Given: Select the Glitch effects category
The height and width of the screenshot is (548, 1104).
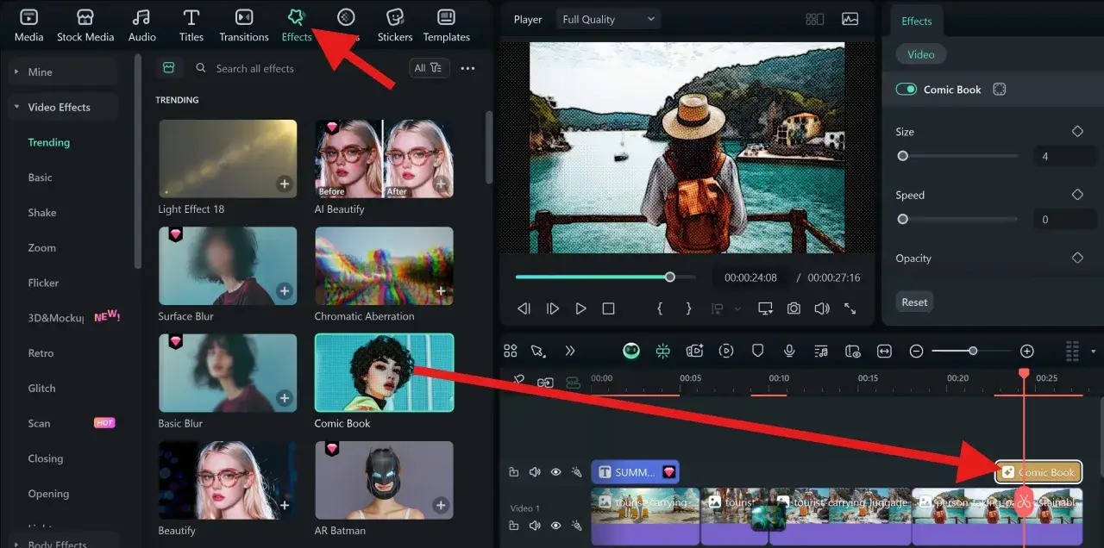Looking at the screenshot, I should [x=41, y=389].
